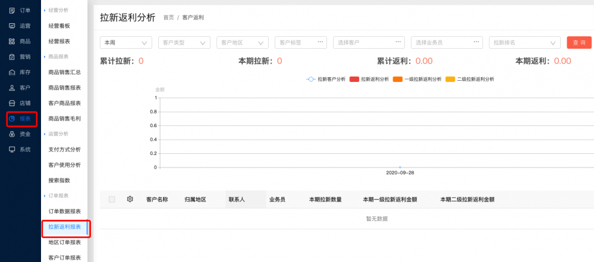594x262 pixels.
Task: Click the 选择业务员 ellipsis icon
Action: pyautogui.click(x=476, y=42)
